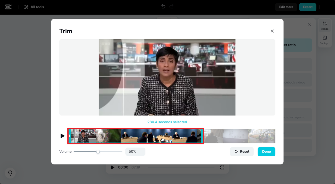Click the Done button

(x=266, y=152)
